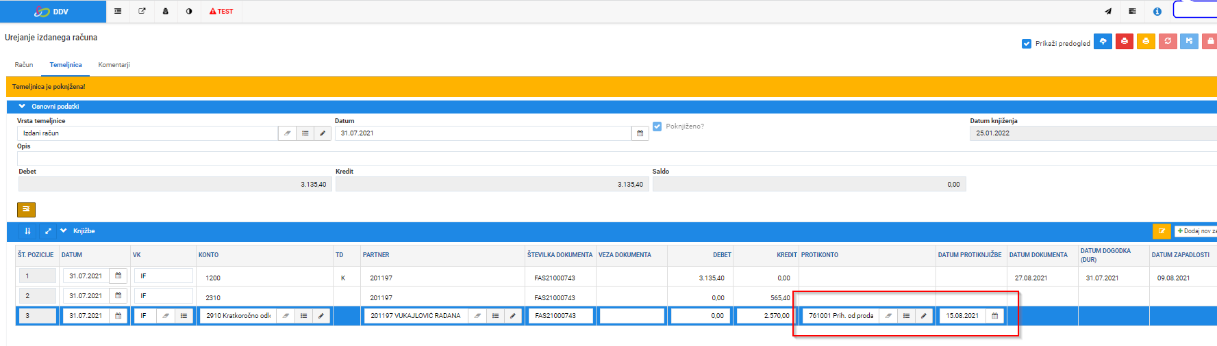Click the Vrsta temeljnice input field
Viewport: 1217px width, 346px height.
click(147, 133)
